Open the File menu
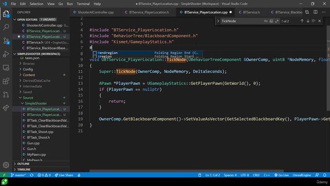This screenshot has width=330, height=186. (13, 4)
